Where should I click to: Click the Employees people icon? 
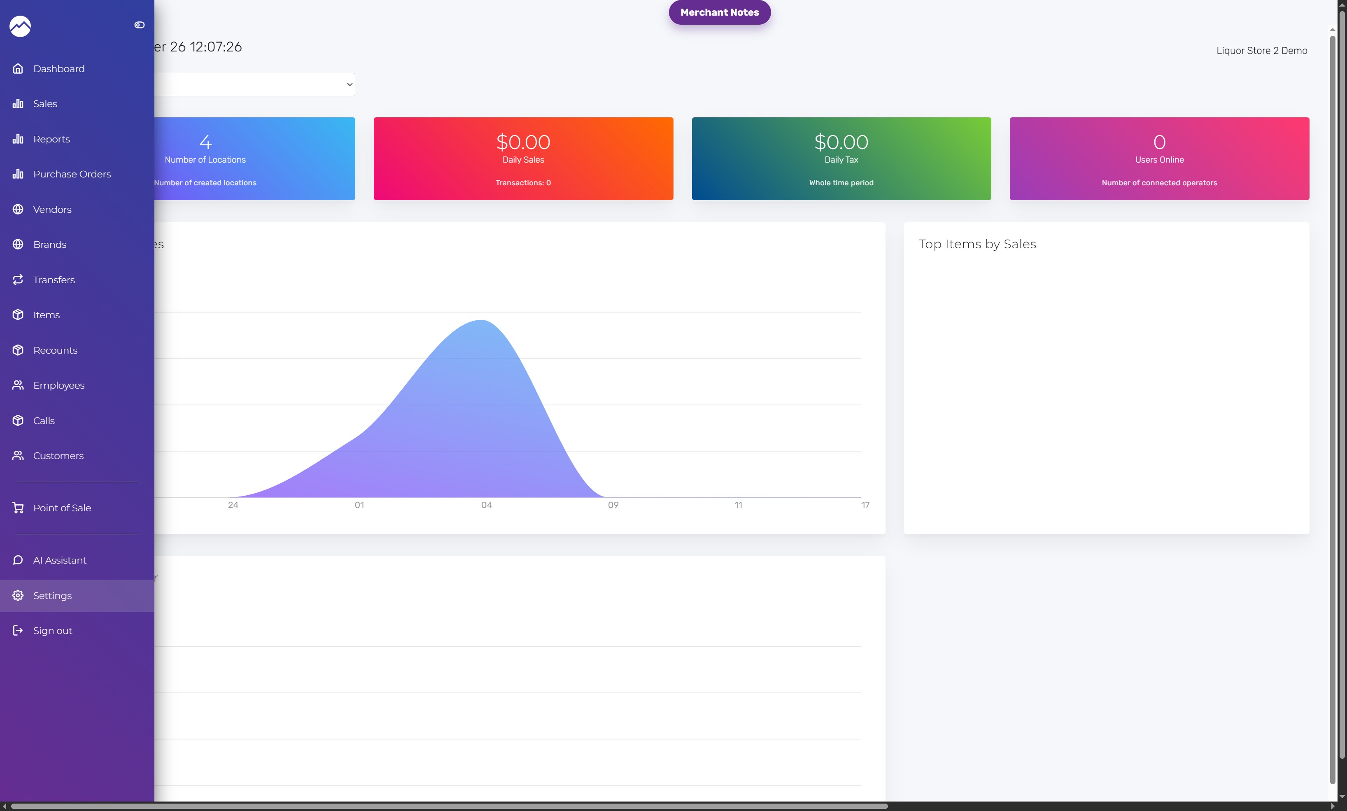click(x=18, y=385)
